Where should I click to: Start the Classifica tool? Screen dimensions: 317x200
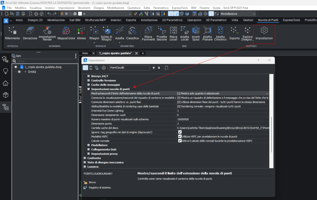coord(132,33)
